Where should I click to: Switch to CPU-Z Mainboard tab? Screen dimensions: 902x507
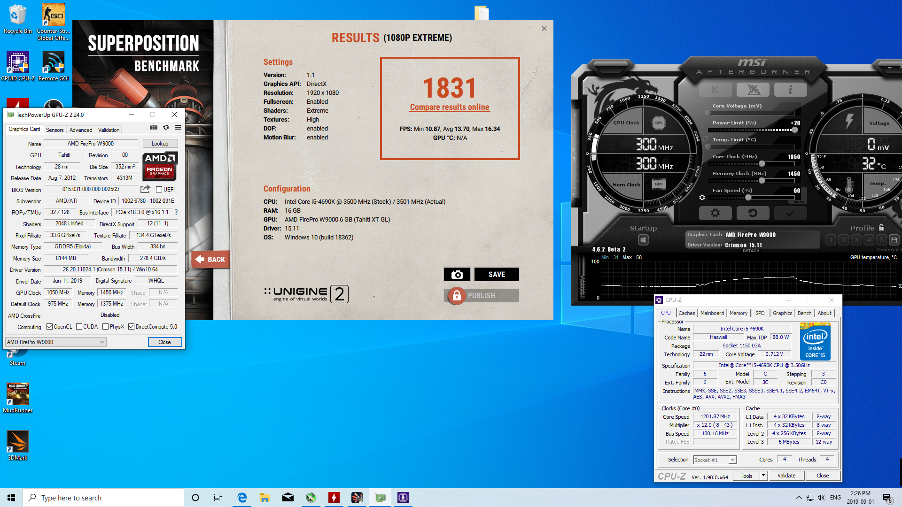[712, 313]
